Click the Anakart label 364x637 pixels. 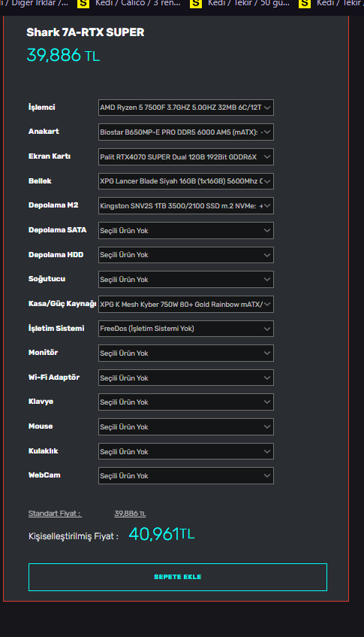44,132
